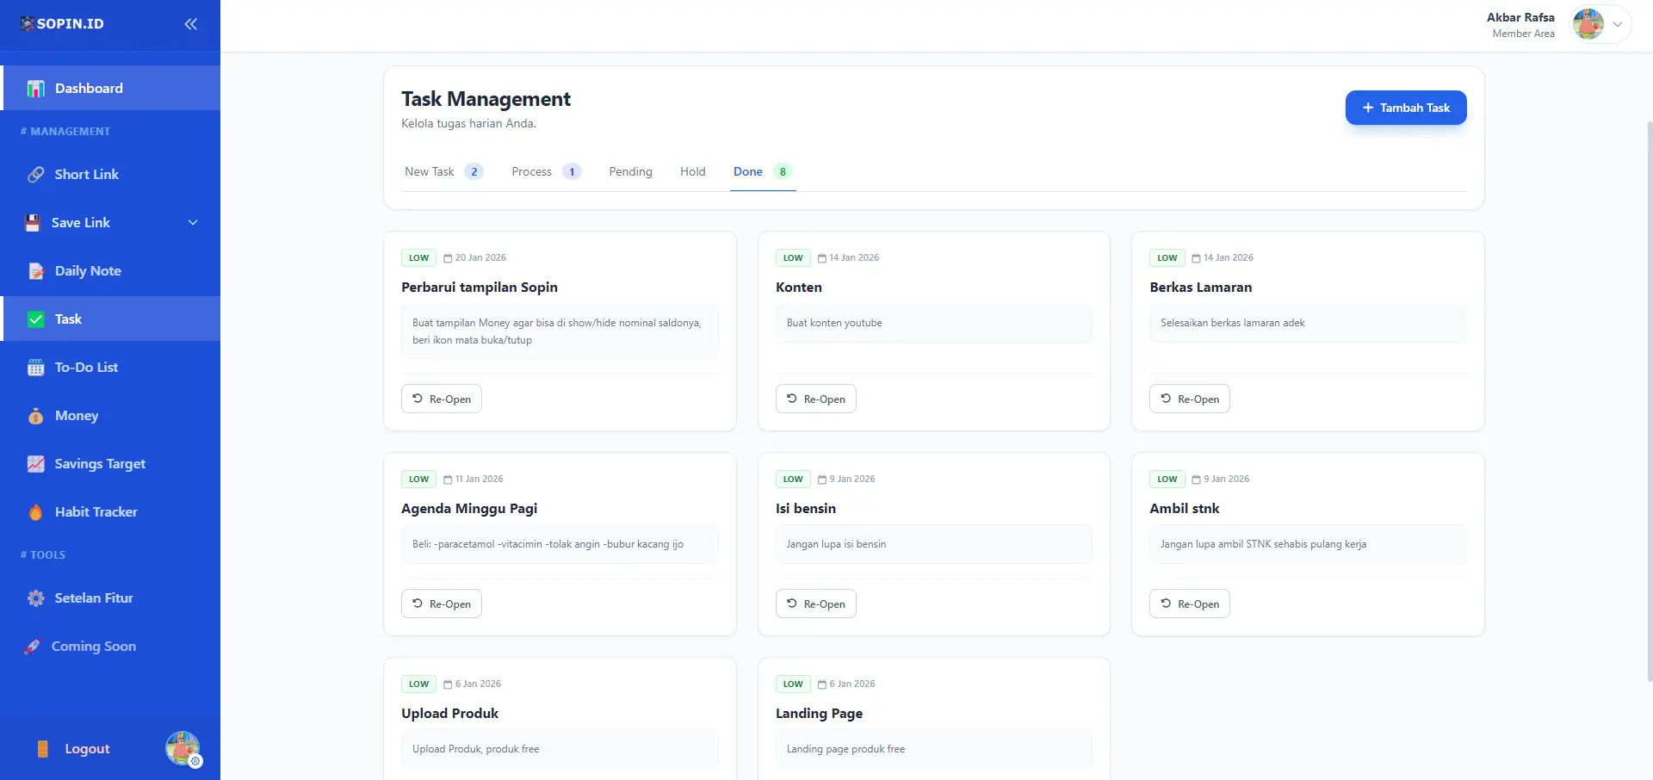Click the Done count badge 8
Screen dimensions: 1653x780
click(783, 172)
